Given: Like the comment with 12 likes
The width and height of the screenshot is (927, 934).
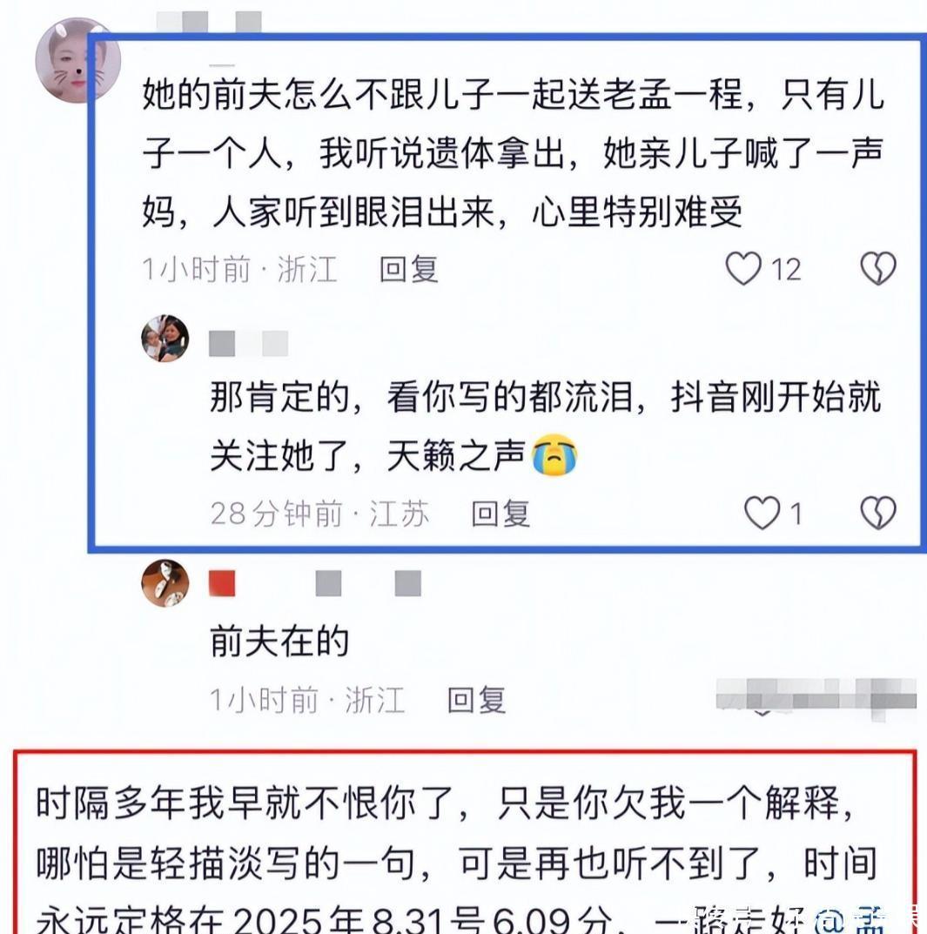Looking at the screenshot, I should click(x=743, y=268).
